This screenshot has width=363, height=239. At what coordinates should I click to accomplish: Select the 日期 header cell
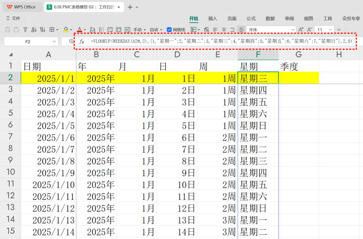pyautogui.click(x=49, y=66)
